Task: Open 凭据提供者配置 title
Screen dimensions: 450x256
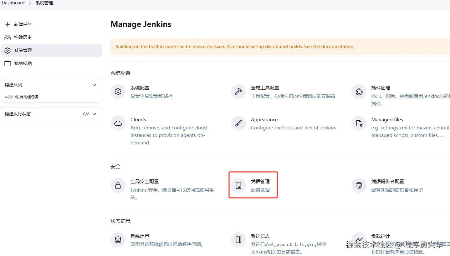Action: 388,182
